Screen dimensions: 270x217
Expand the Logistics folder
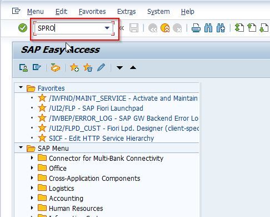pos(32,188)
